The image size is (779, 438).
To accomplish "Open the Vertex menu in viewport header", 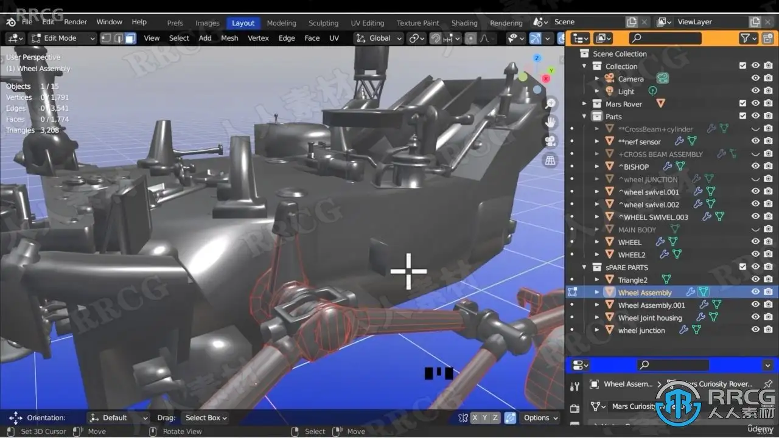I will click(258, 38).
